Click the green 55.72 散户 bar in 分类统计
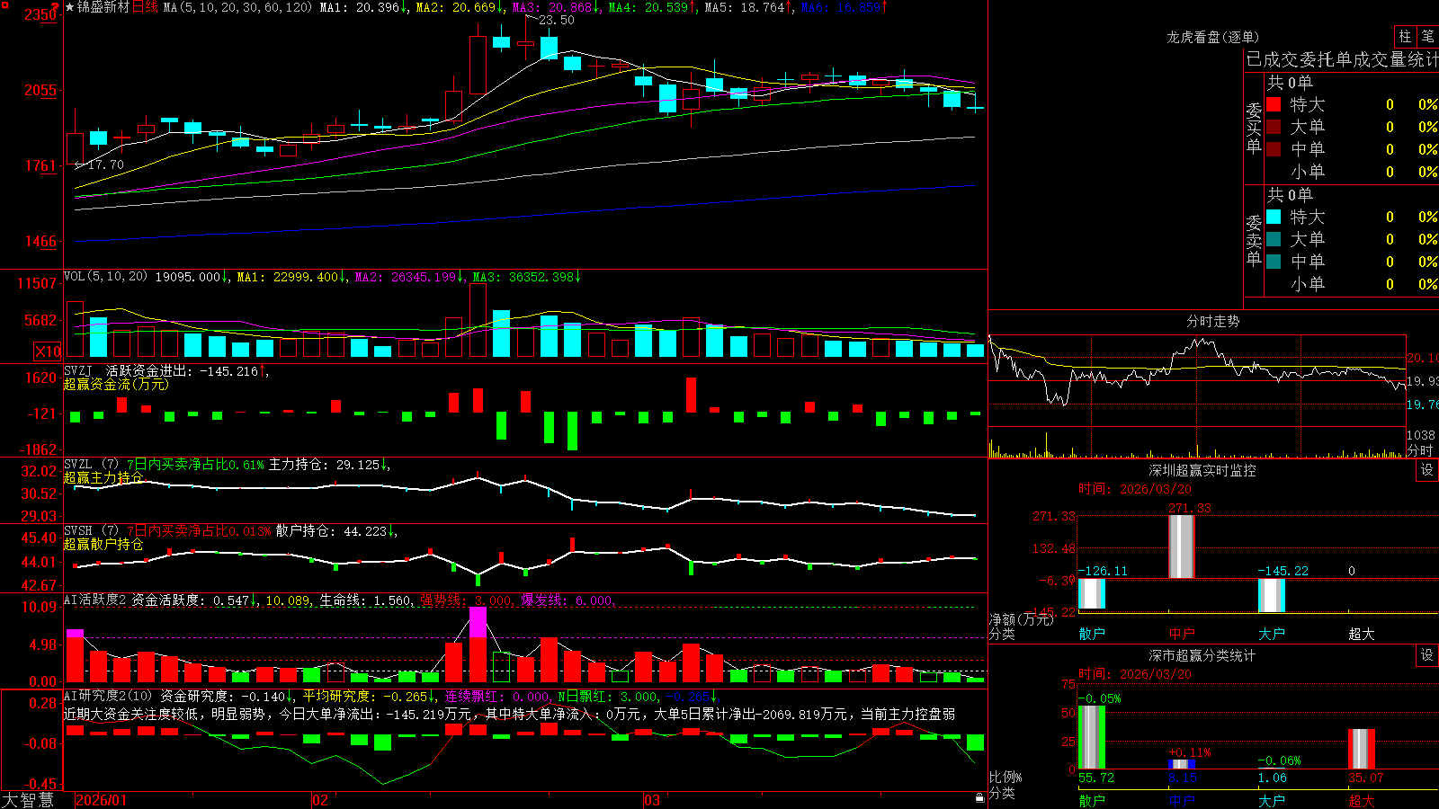This screenshot has width=1439, height=809. [x=1092, y=737]
